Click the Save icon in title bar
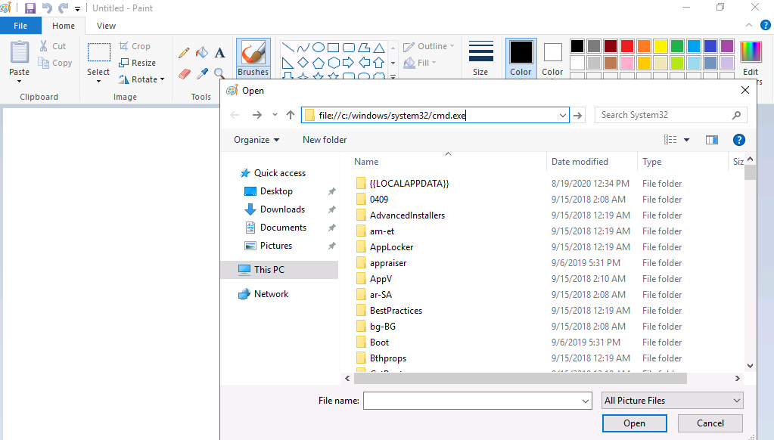This screenshot has height=440, width=774. tap(30, 8)
